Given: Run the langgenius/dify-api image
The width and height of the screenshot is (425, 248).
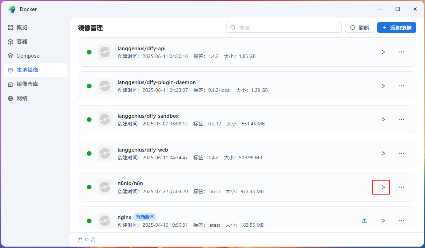Looking at the screenshot, I should pyautogui.click(x=383, y=52).
